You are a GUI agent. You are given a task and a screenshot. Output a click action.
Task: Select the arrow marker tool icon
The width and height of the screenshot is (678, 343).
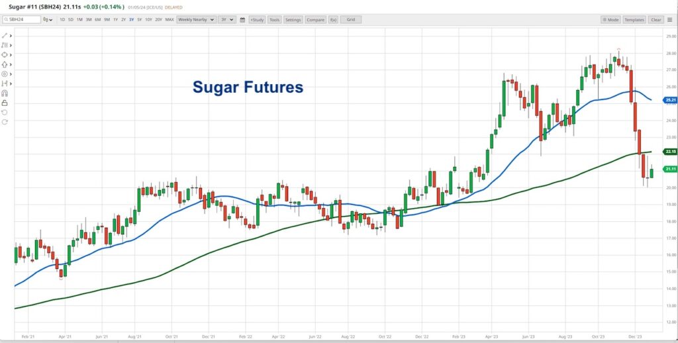(5, 64)
